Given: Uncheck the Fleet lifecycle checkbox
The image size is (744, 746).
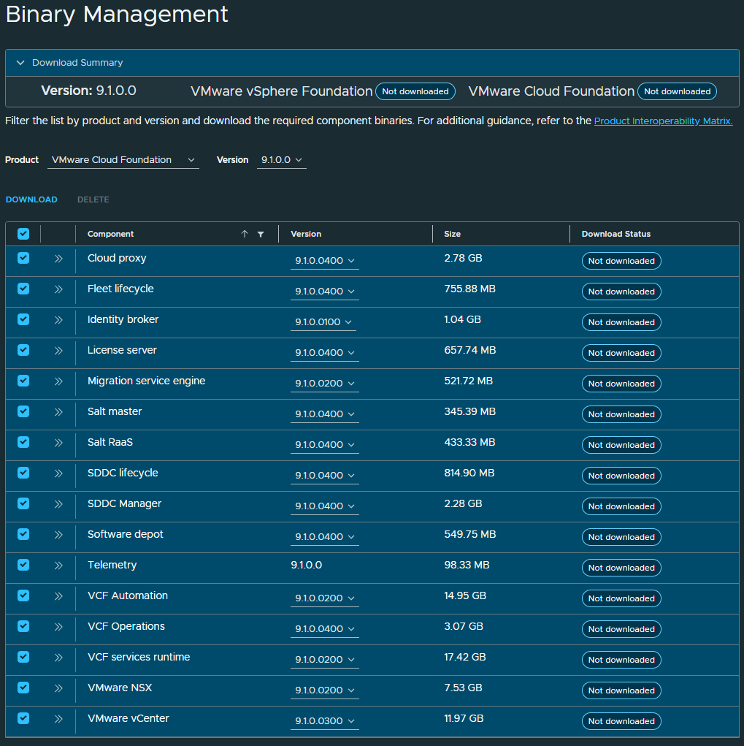Looking at the screenshot, I should (23, 289).
